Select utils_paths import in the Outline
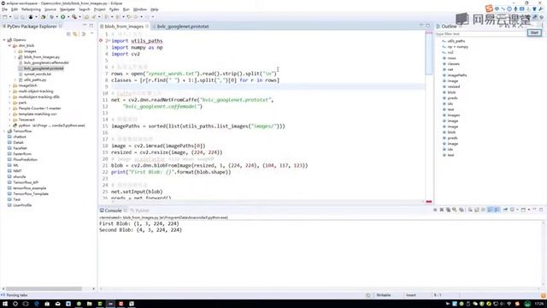 (456, 41)
